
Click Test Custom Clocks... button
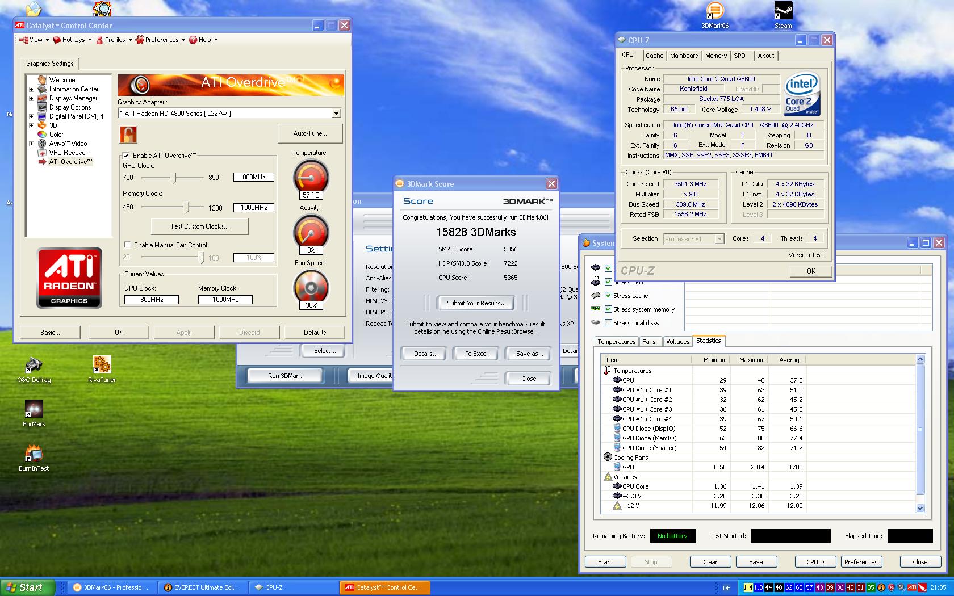pyautogui.click(x=199, y=226)
